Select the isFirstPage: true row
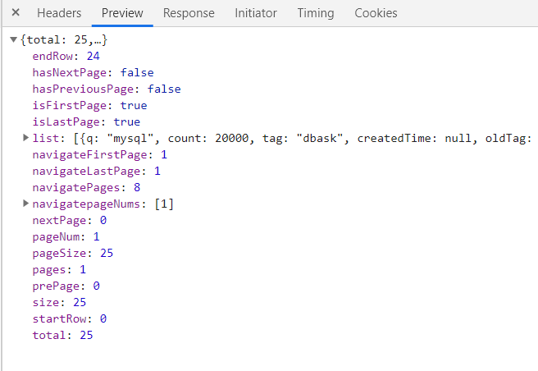The image size is (538, 371). point(89,105)
